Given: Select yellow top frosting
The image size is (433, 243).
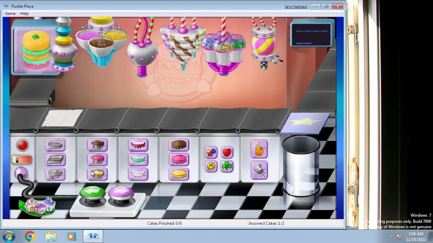Looking at the screenshot, I should (179, 174).
